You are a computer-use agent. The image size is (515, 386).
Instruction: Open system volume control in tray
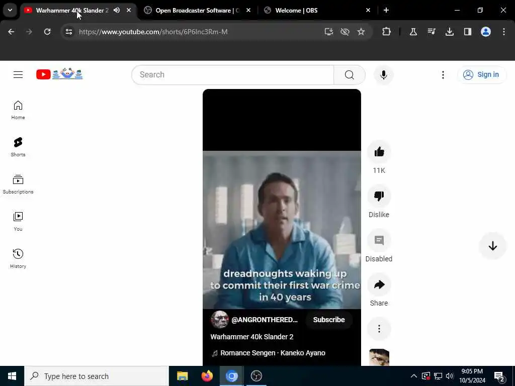pyautogui.click(x=450, y=376)
